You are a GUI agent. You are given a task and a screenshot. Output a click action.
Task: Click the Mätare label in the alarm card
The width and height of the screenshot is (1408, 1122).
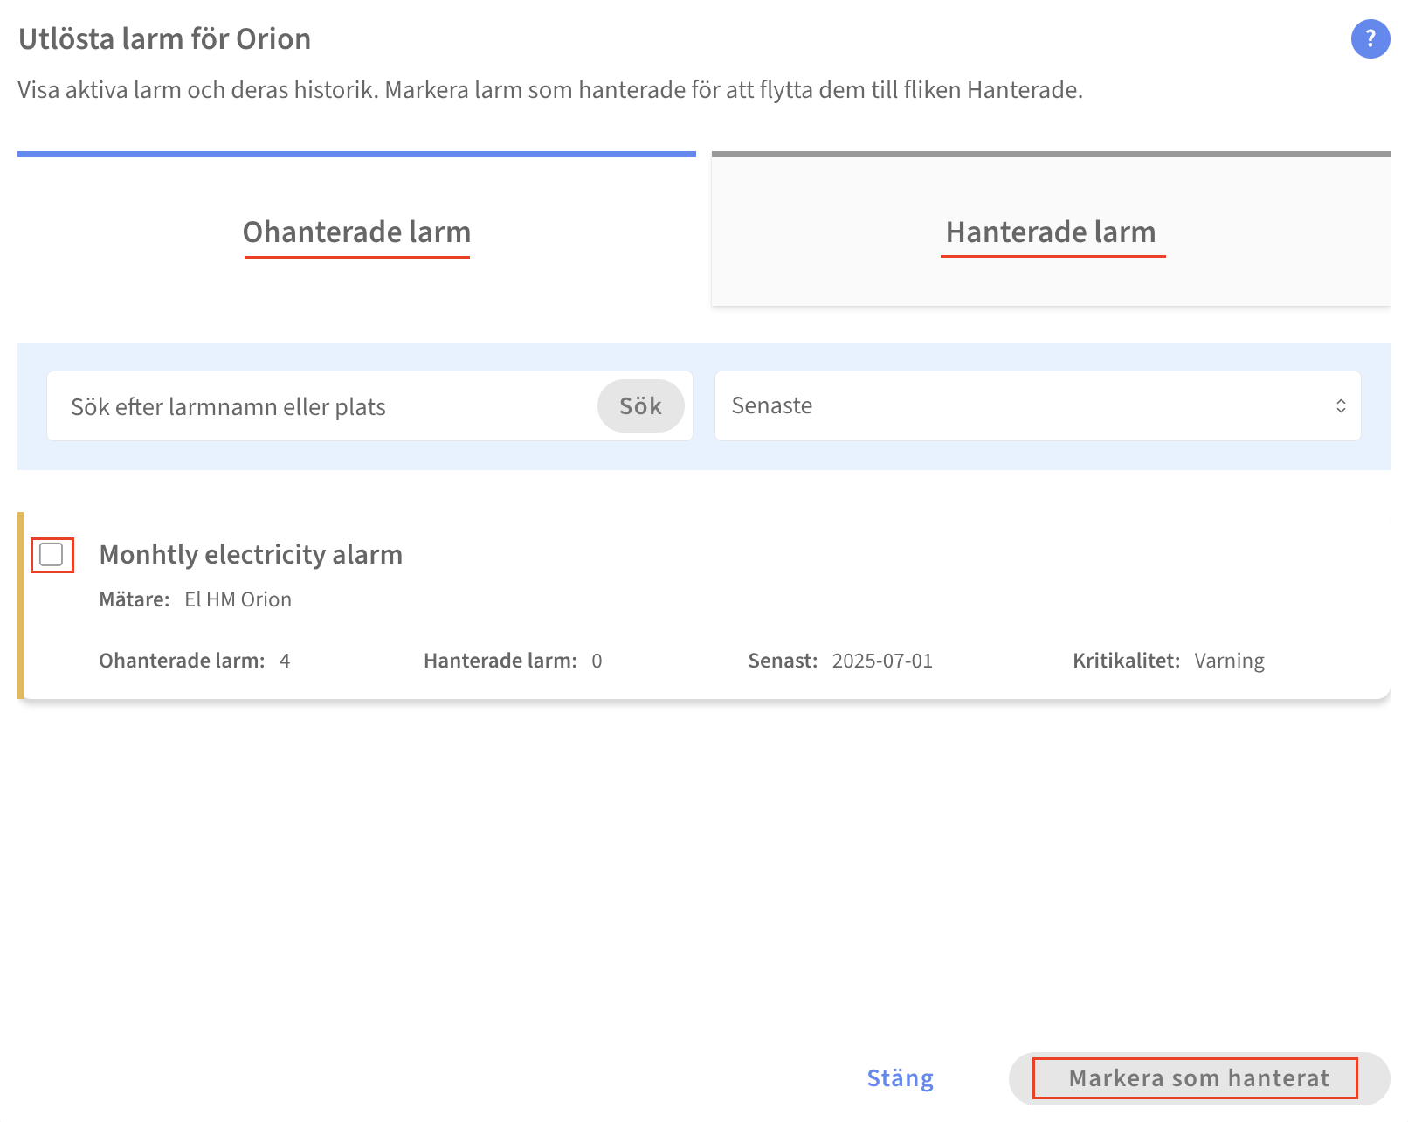click(x=135, y=599)
